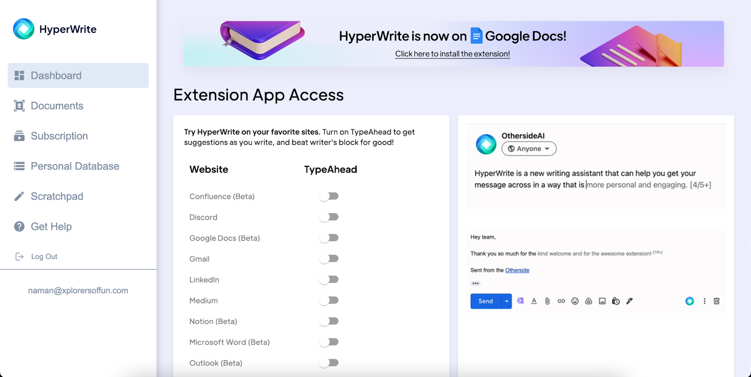The width and height of the screenshot is (751, 377).
Task: Click the trash discard draft icon
Action: (x=716, y=301)
